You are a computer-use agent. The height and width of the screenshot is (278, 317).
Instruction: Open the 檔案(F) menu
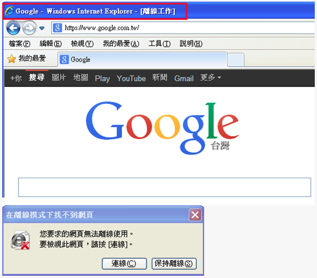[19, 44]
